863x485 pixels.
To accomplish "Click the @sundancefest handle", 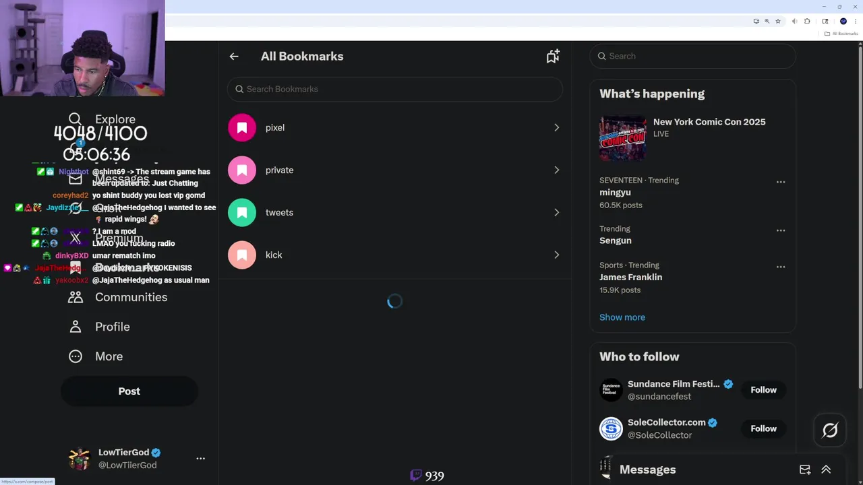I will [659, 397].
